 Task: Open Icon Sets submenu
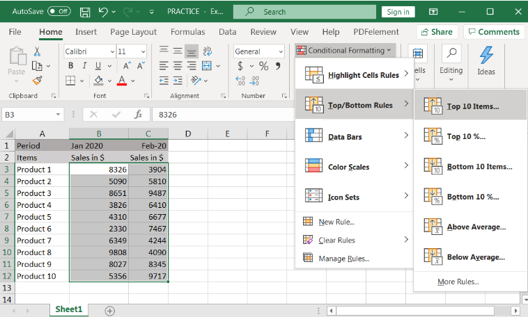[355, 197]
